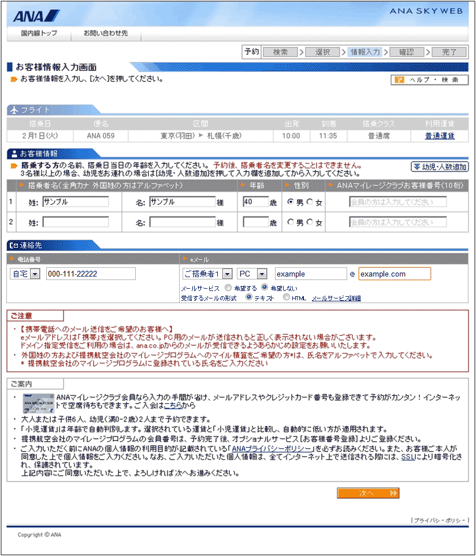Viewport: 476px width, 556px height.
Task: Click the ANA logo
Action: click(x=36, y=16)
